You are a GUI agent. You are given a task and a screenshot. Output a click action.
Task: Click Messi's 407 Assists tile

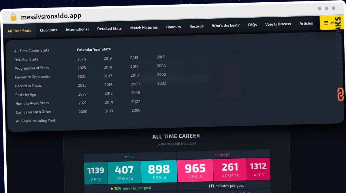(x=124, y=172)
